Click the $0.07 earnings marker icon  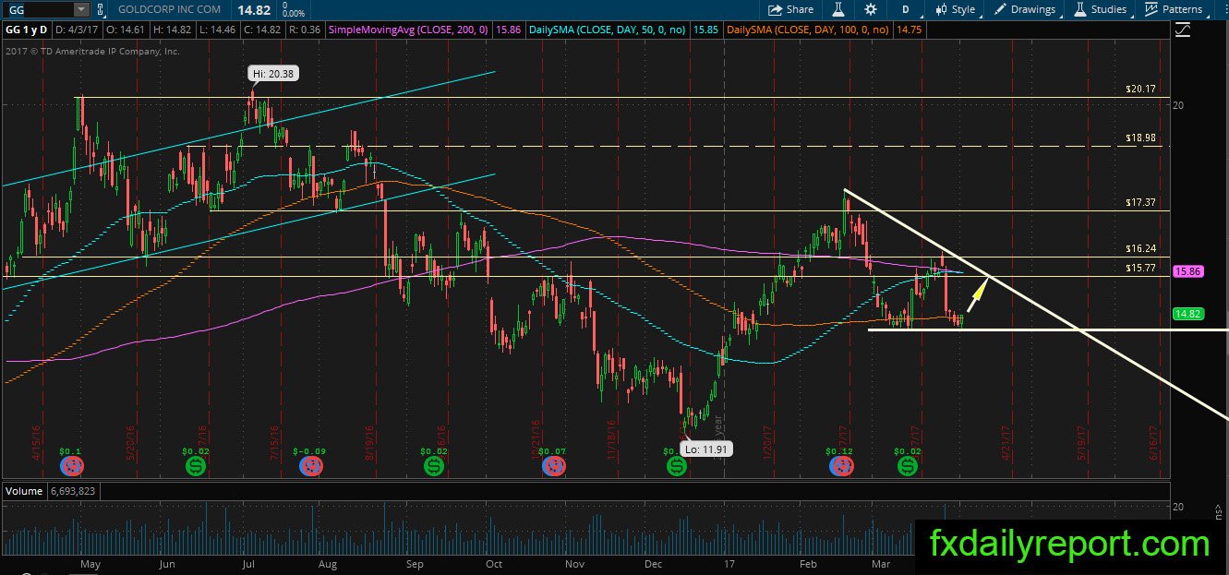point(552,466)
